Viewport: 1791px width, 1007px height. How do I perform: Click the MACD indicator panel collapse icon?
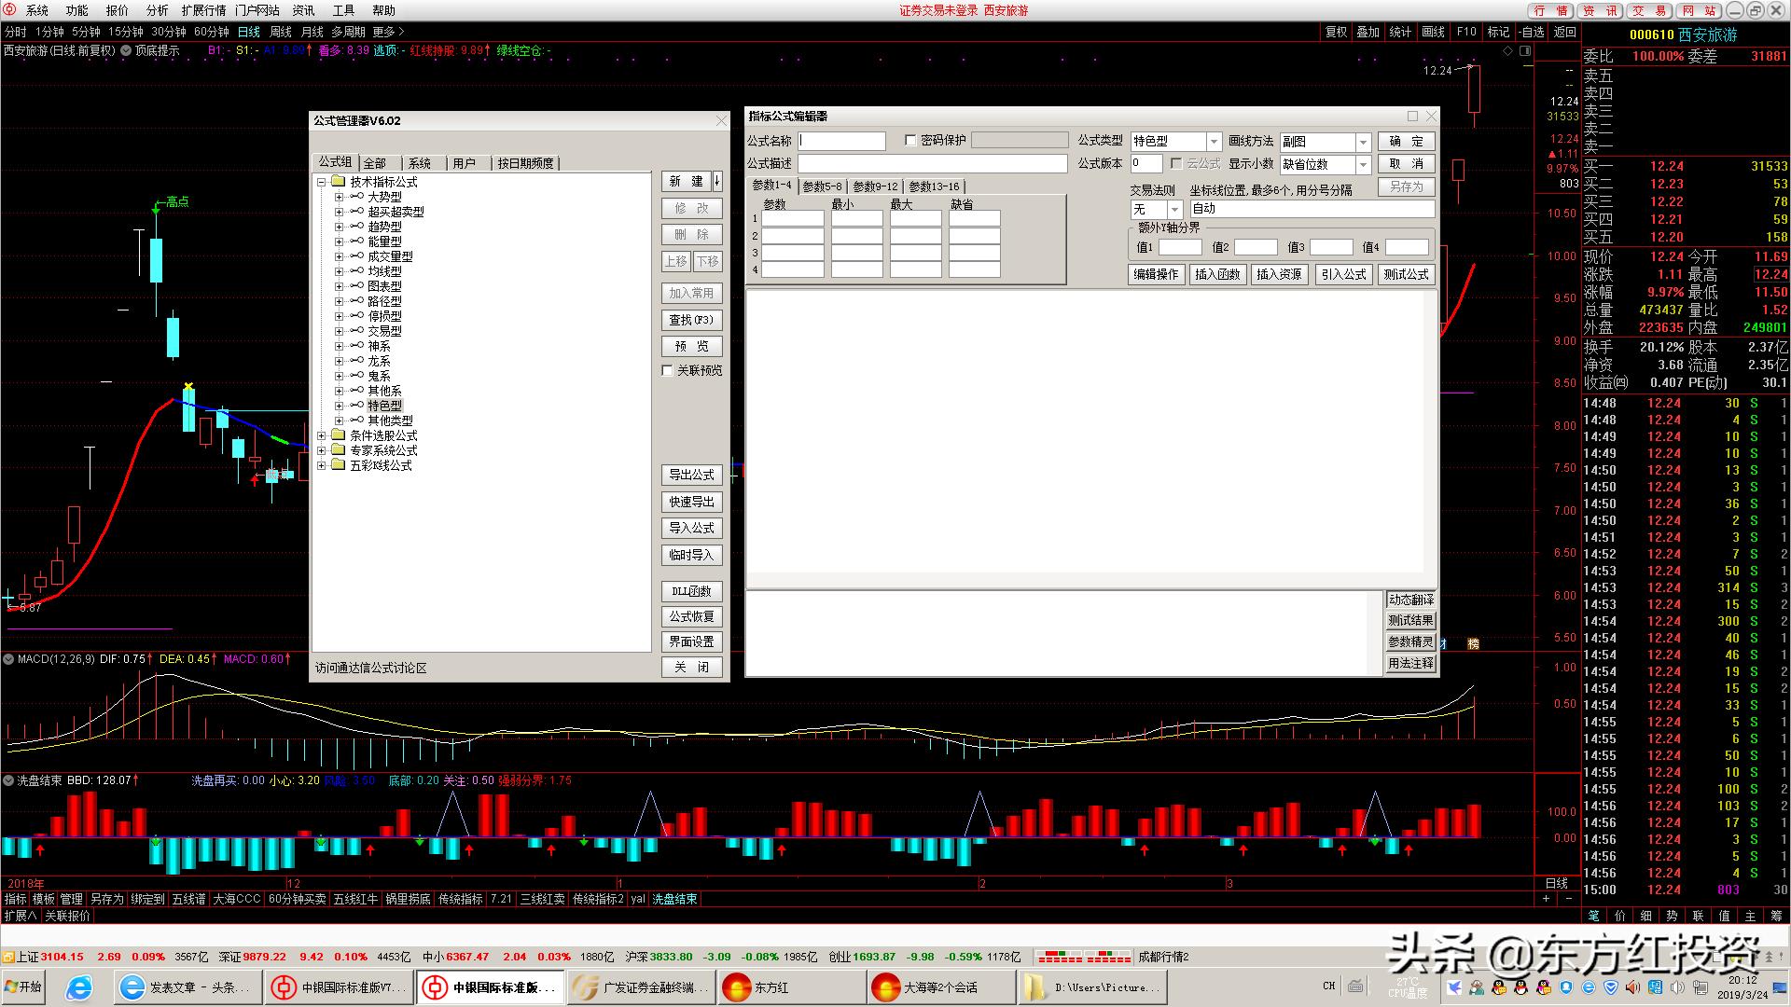pyautogui.click(x=8, y=659)
